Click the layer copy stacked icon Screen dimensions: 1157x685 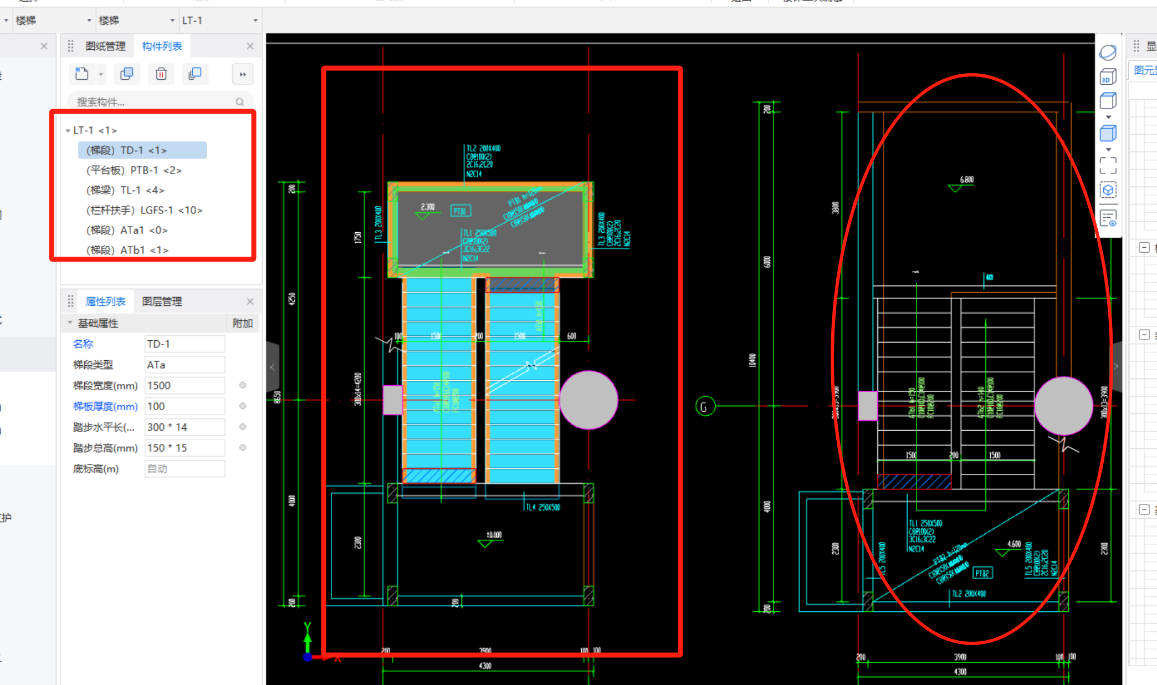pyautogui.click(x=195, y=74)
